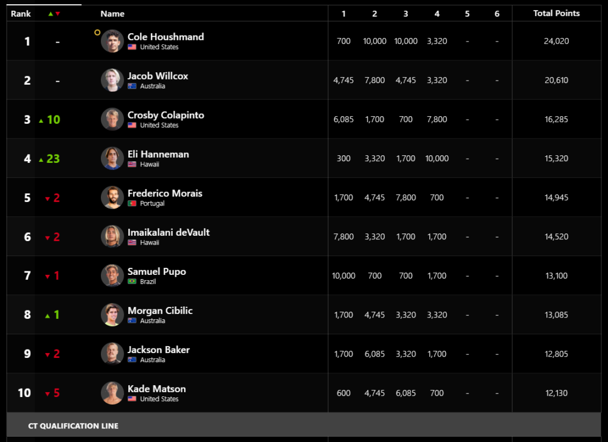Click the yellow circle beside Cole Houshmand
This screenshot has height=442, width=608.
[97, 33]
